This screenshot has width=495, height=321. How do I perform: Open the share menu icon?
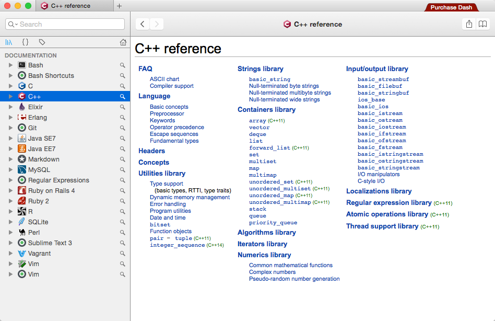click(x=469, y=24)
